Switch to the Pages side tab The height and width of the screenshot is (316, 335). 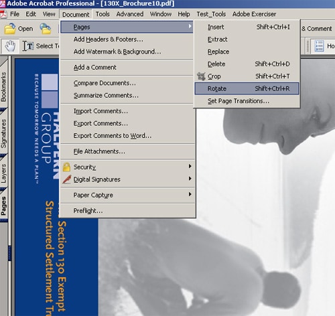pyautogui.click(x=4, y=206)
